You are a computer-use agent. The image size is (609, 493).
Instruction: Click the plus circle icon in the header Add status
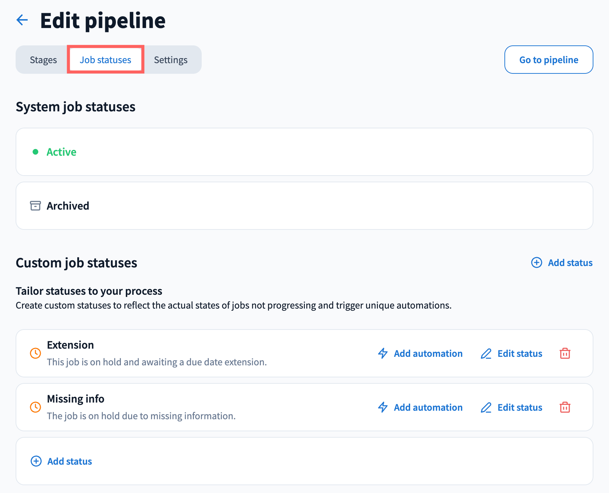click(x=536, y=263)
